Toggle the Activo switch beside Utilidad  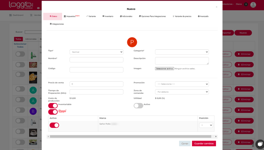(139, 106)
